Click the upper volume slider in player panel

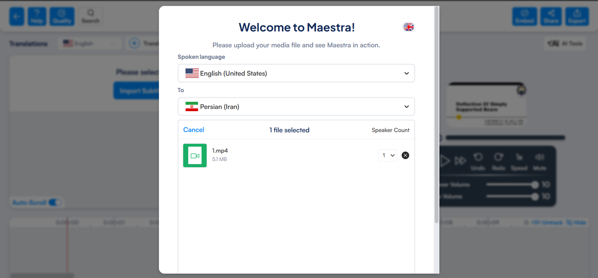pyautogui.click(x=513, y=185)
